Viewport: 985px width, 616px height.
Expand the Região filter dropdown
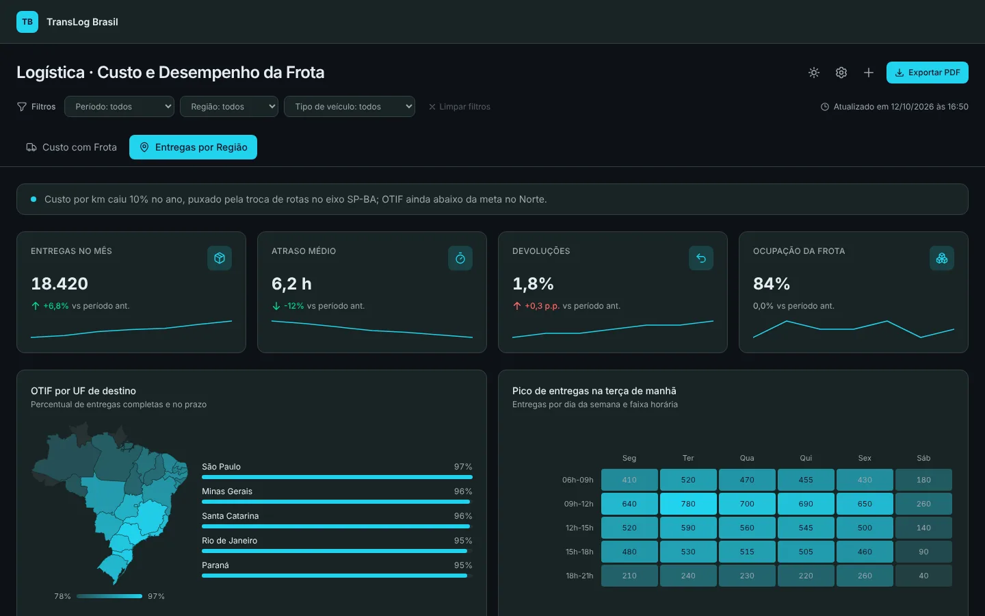click(229, 107)
